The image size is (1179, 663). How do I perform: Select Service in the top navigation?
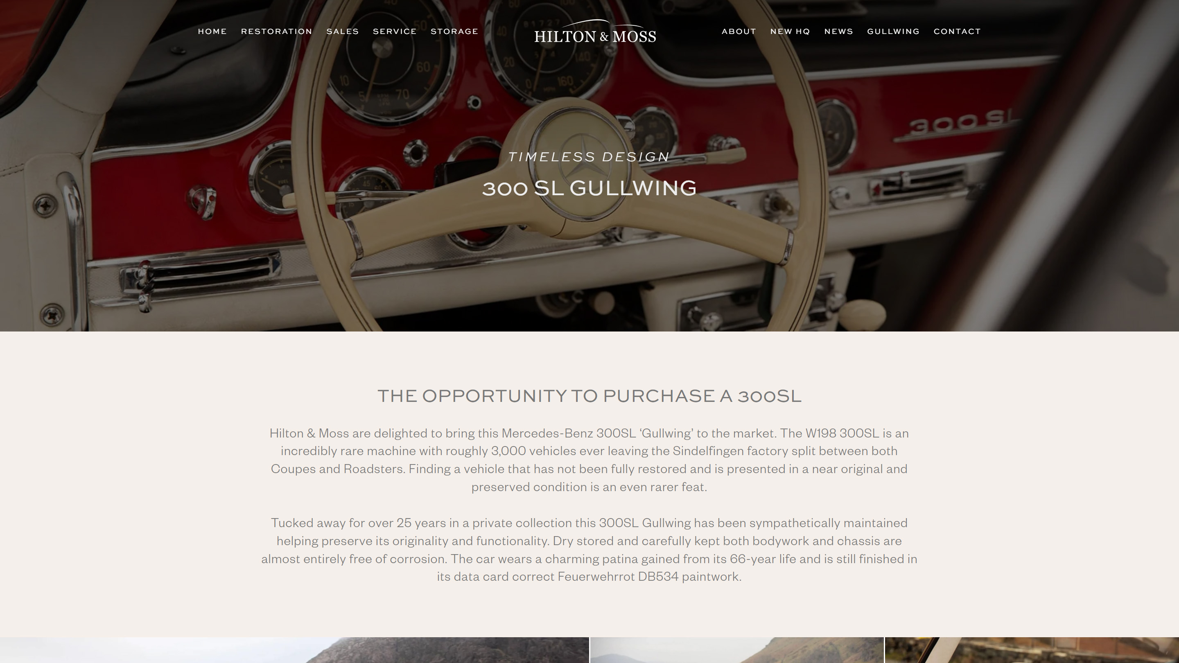395,31
